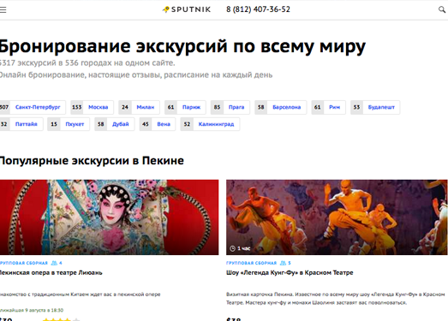Viewport: 448px width, 321px height.
Task: Click the clock duration icon on Kung-Fu photo
Action: [232, 248]
